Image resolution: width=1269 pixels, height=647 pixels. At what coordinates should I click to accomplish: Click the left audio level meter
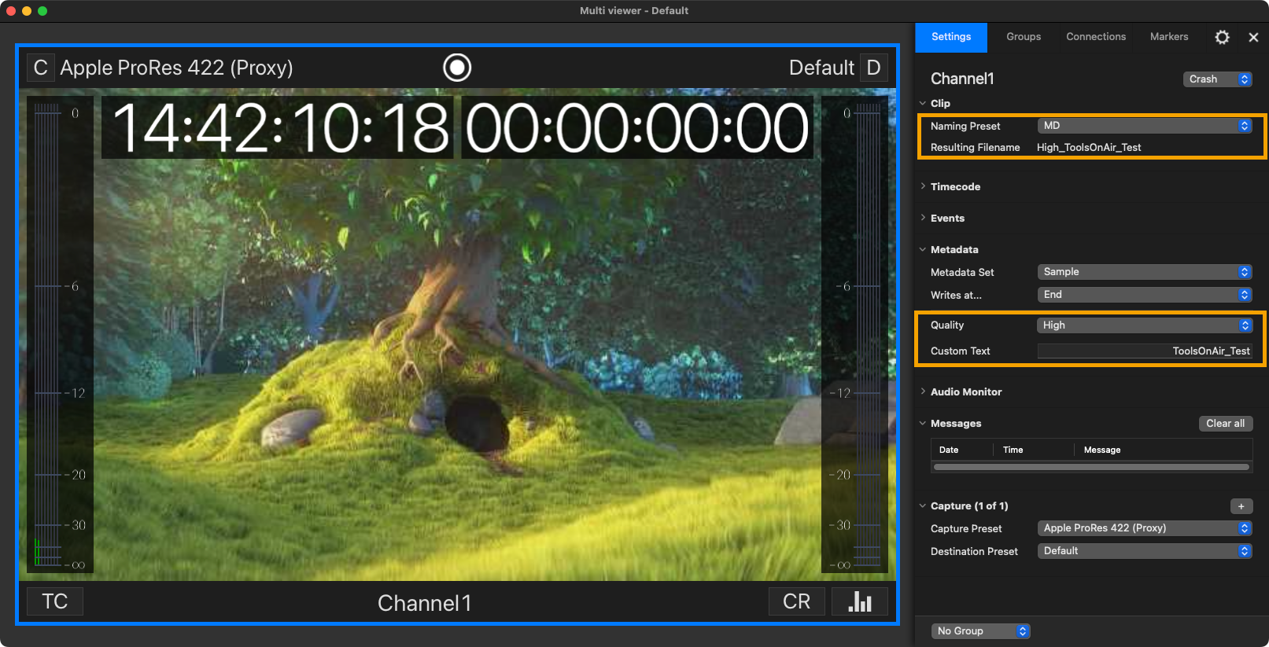tap(61, 334)
